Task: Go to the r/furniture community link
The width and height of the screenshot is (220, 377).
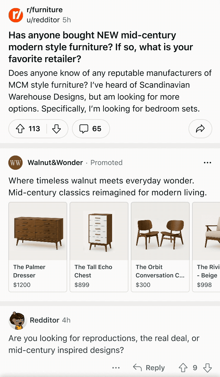Action: (x=45, y=10)
